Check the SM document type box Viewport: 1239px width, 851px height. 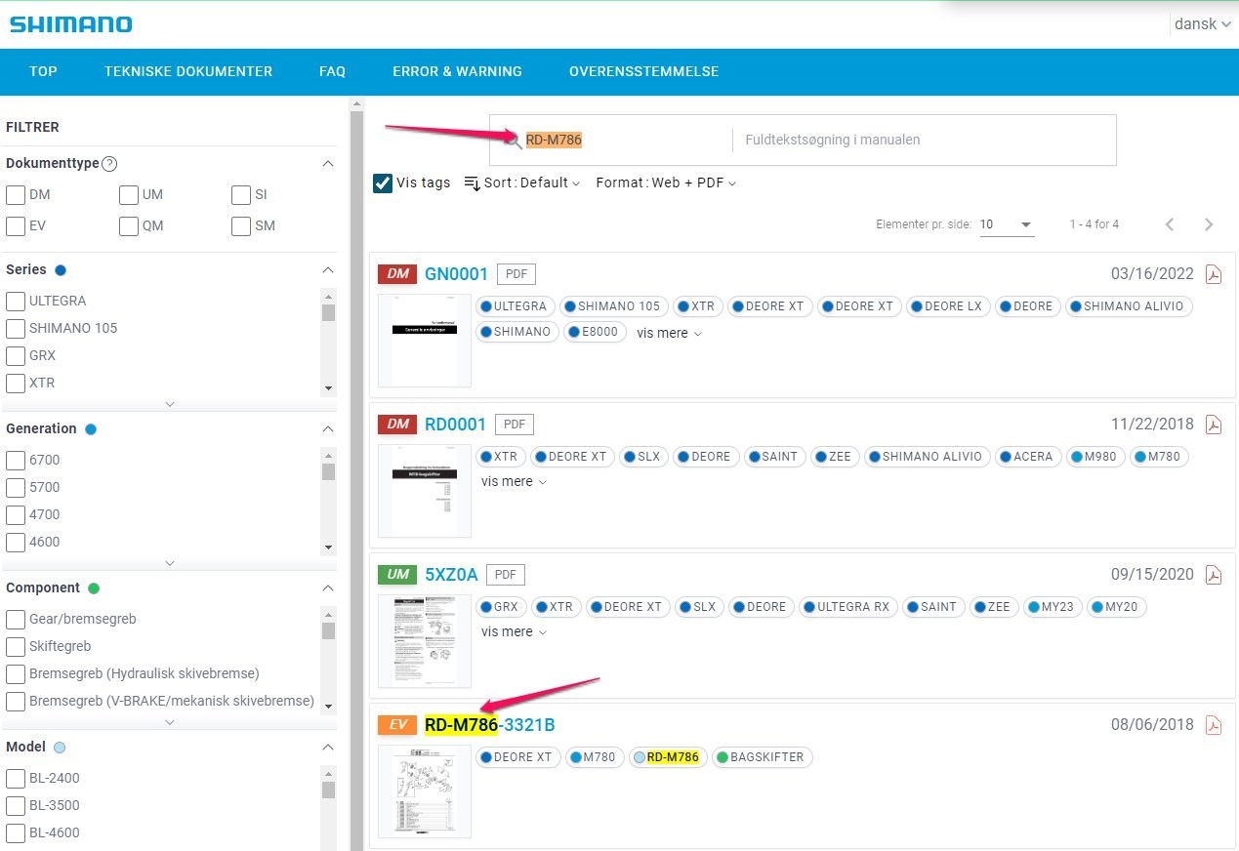pos(241,226)
